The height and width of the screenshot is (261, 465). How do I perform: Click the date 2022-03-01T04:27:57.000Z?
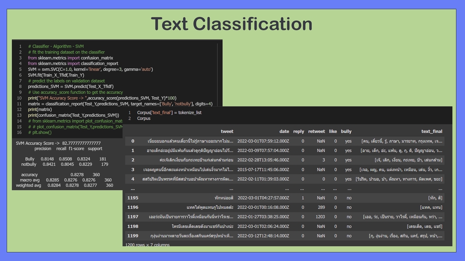point(263,198)
